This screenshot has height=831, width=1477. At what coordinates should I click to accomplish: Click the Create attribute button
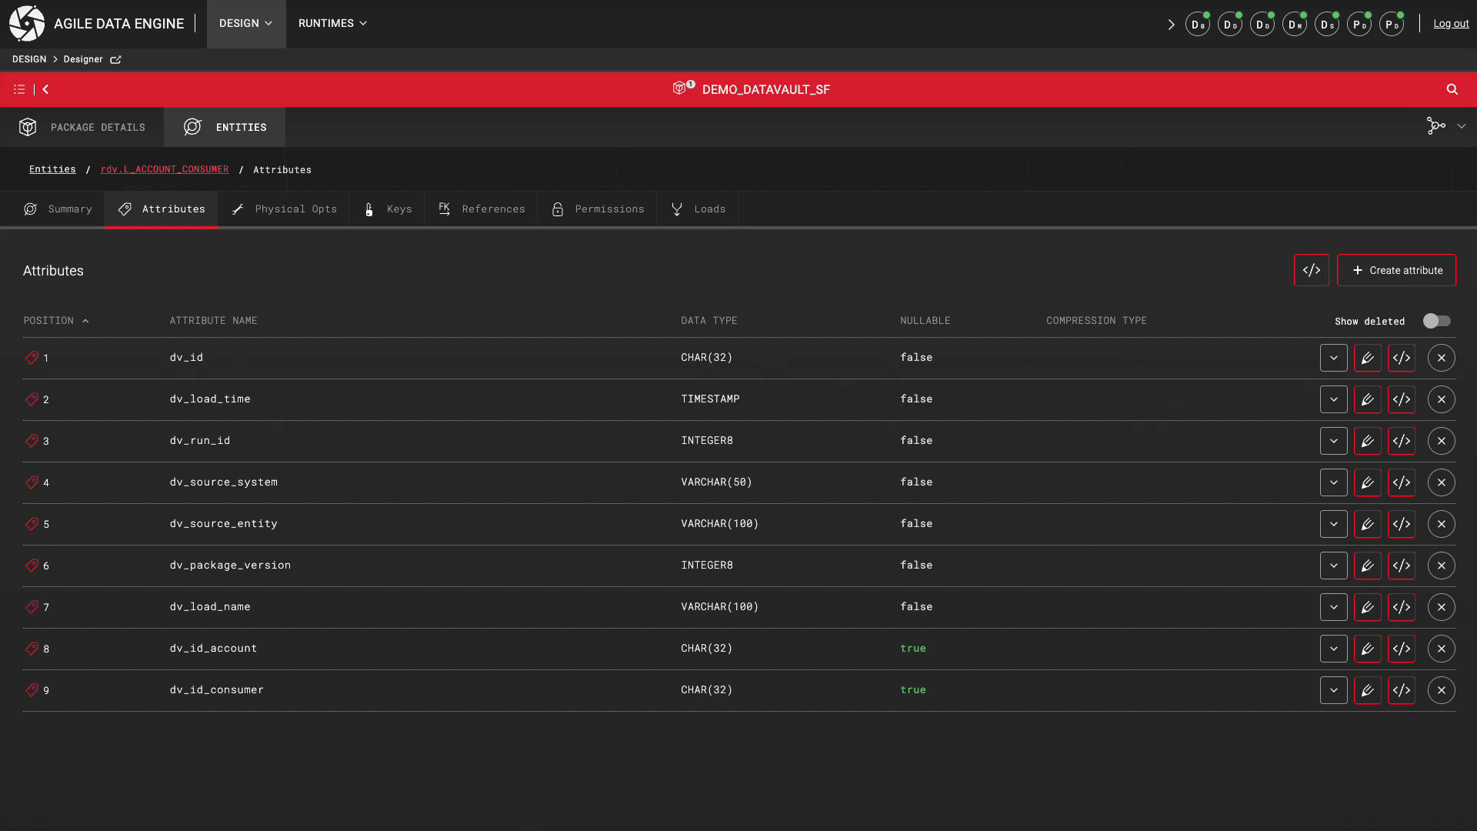point(1397,270)
